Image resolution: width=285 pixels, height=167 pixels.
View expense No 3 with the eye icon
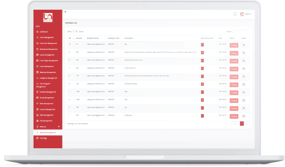(244, 100)
